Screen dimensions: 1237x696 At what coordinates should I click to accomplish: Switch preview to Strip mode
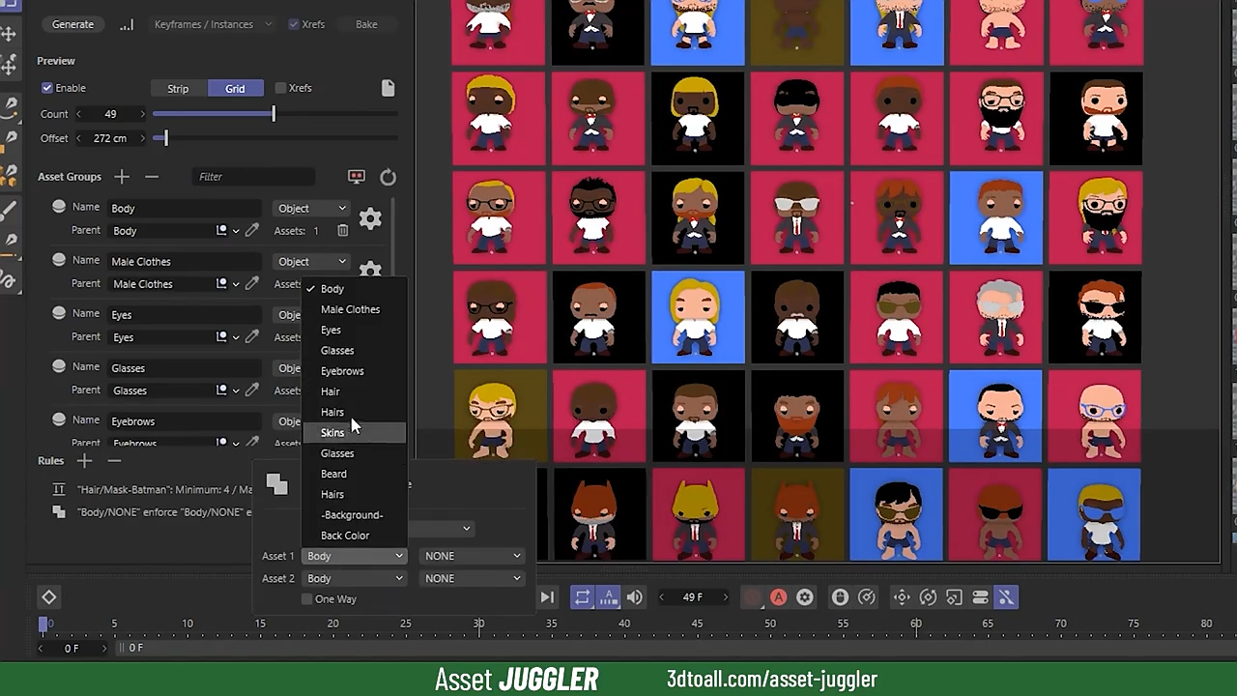click(x=178, y=88)
